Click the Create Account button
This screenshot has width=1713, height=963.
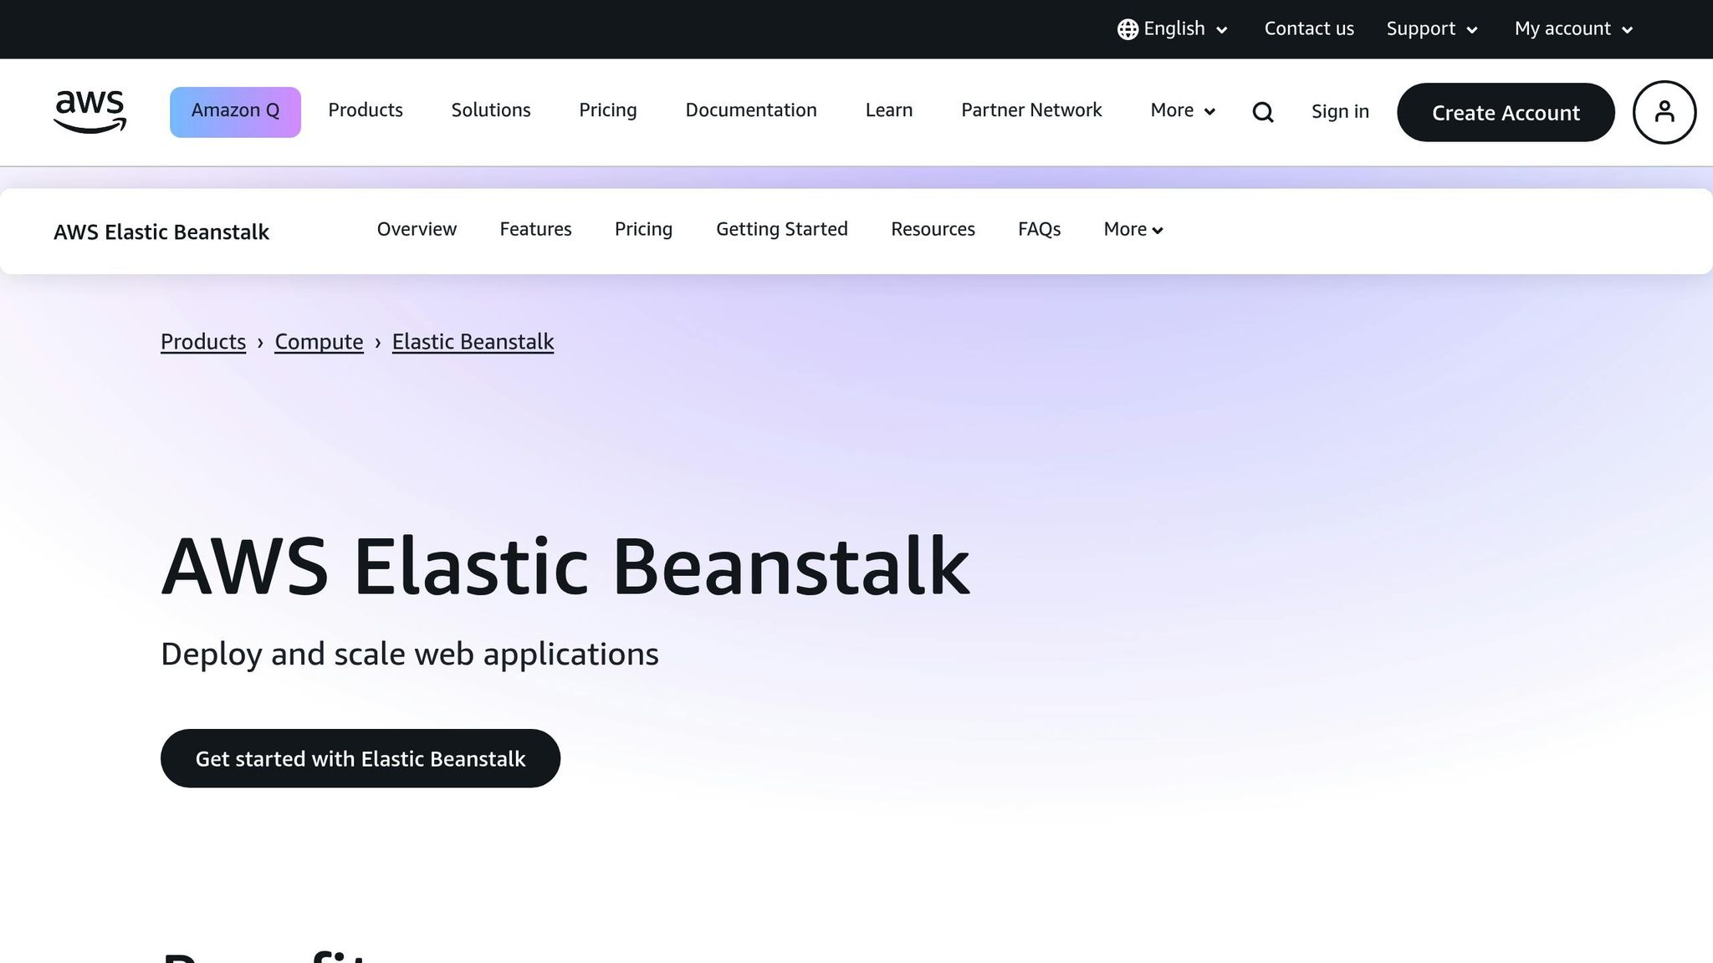1506,112
